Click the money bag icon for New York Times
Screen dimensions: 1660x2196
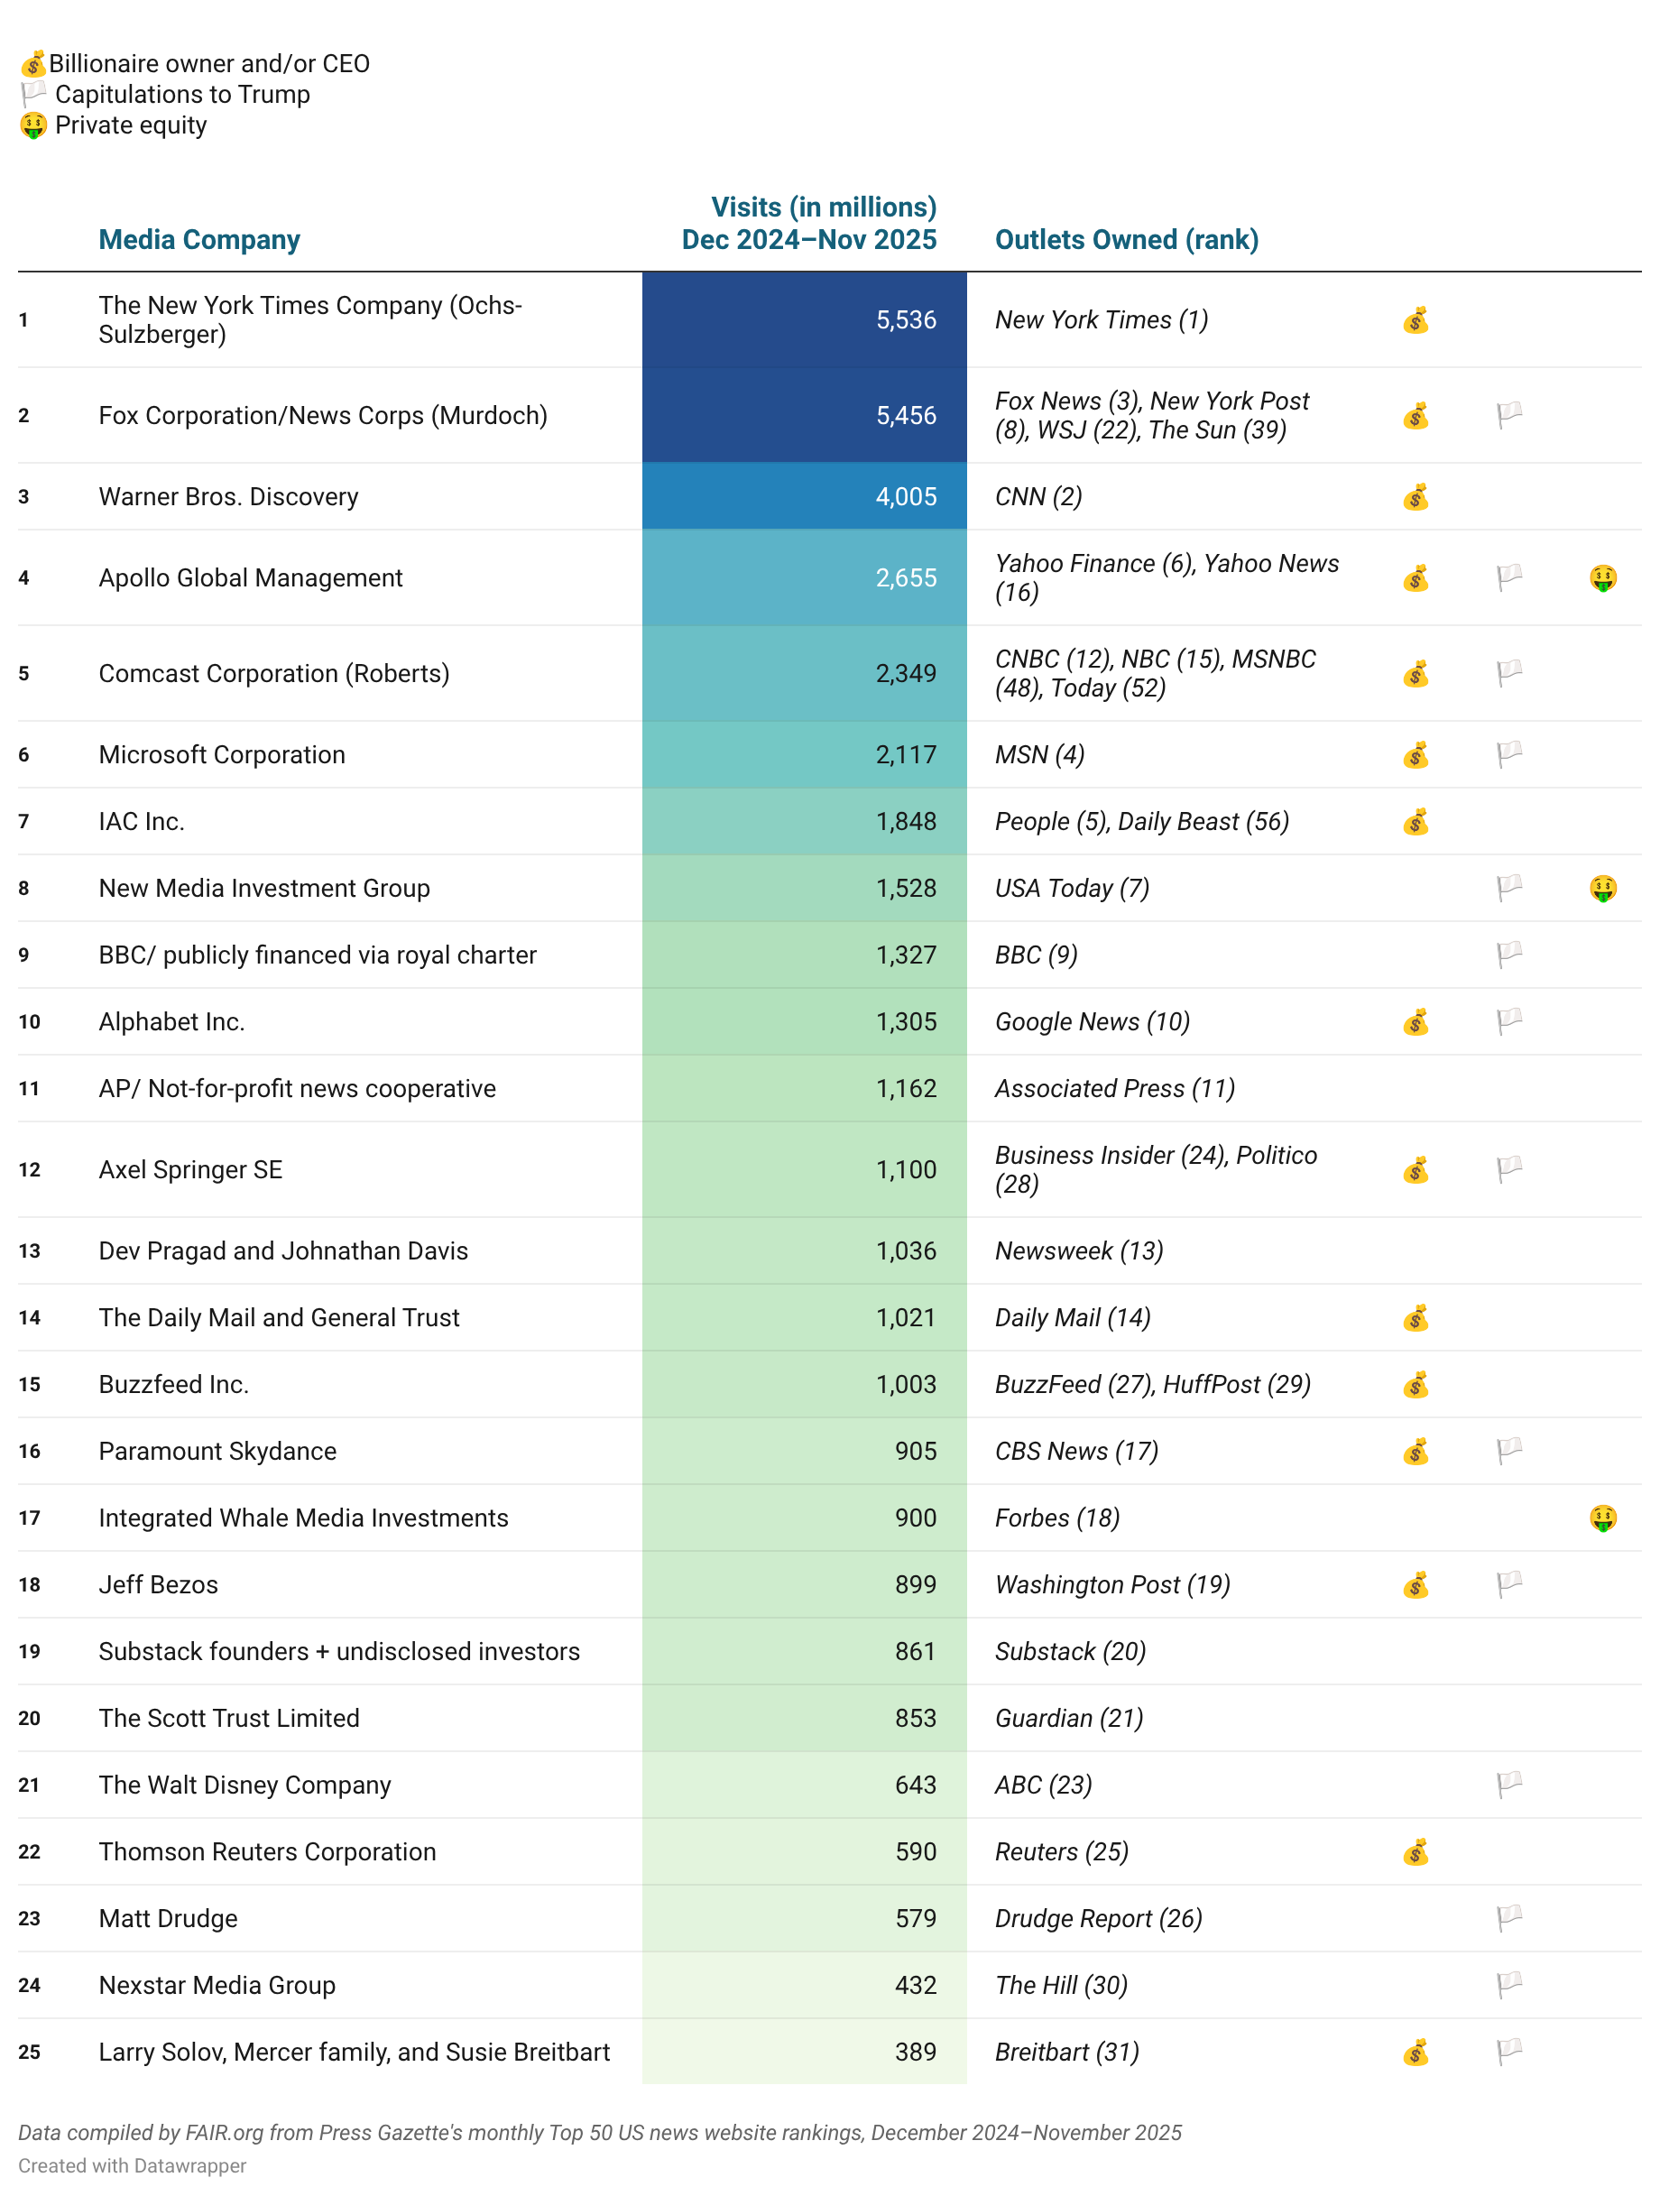click(x=1415, y=320)
